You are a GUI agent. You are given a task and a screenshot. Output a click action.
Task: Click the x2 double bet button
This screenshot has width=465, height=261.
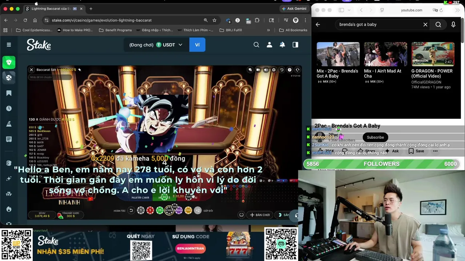click(x=198, y=210)
